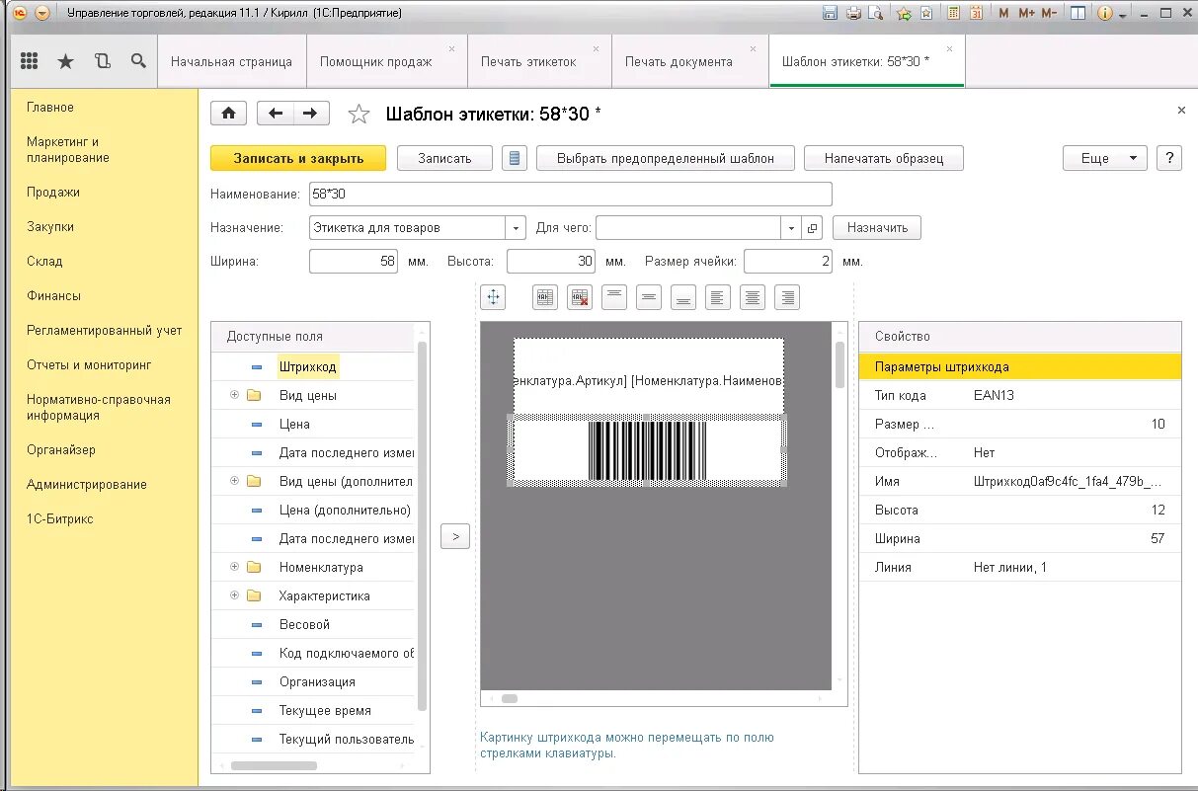Navigate back with left arrow
This screenshot has height=791, width=1198.
(276, 114)
